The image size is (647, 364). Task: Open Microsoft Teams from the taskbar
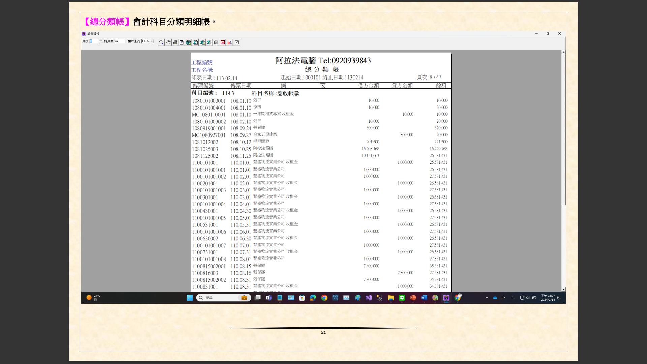(x=269, y=298)
